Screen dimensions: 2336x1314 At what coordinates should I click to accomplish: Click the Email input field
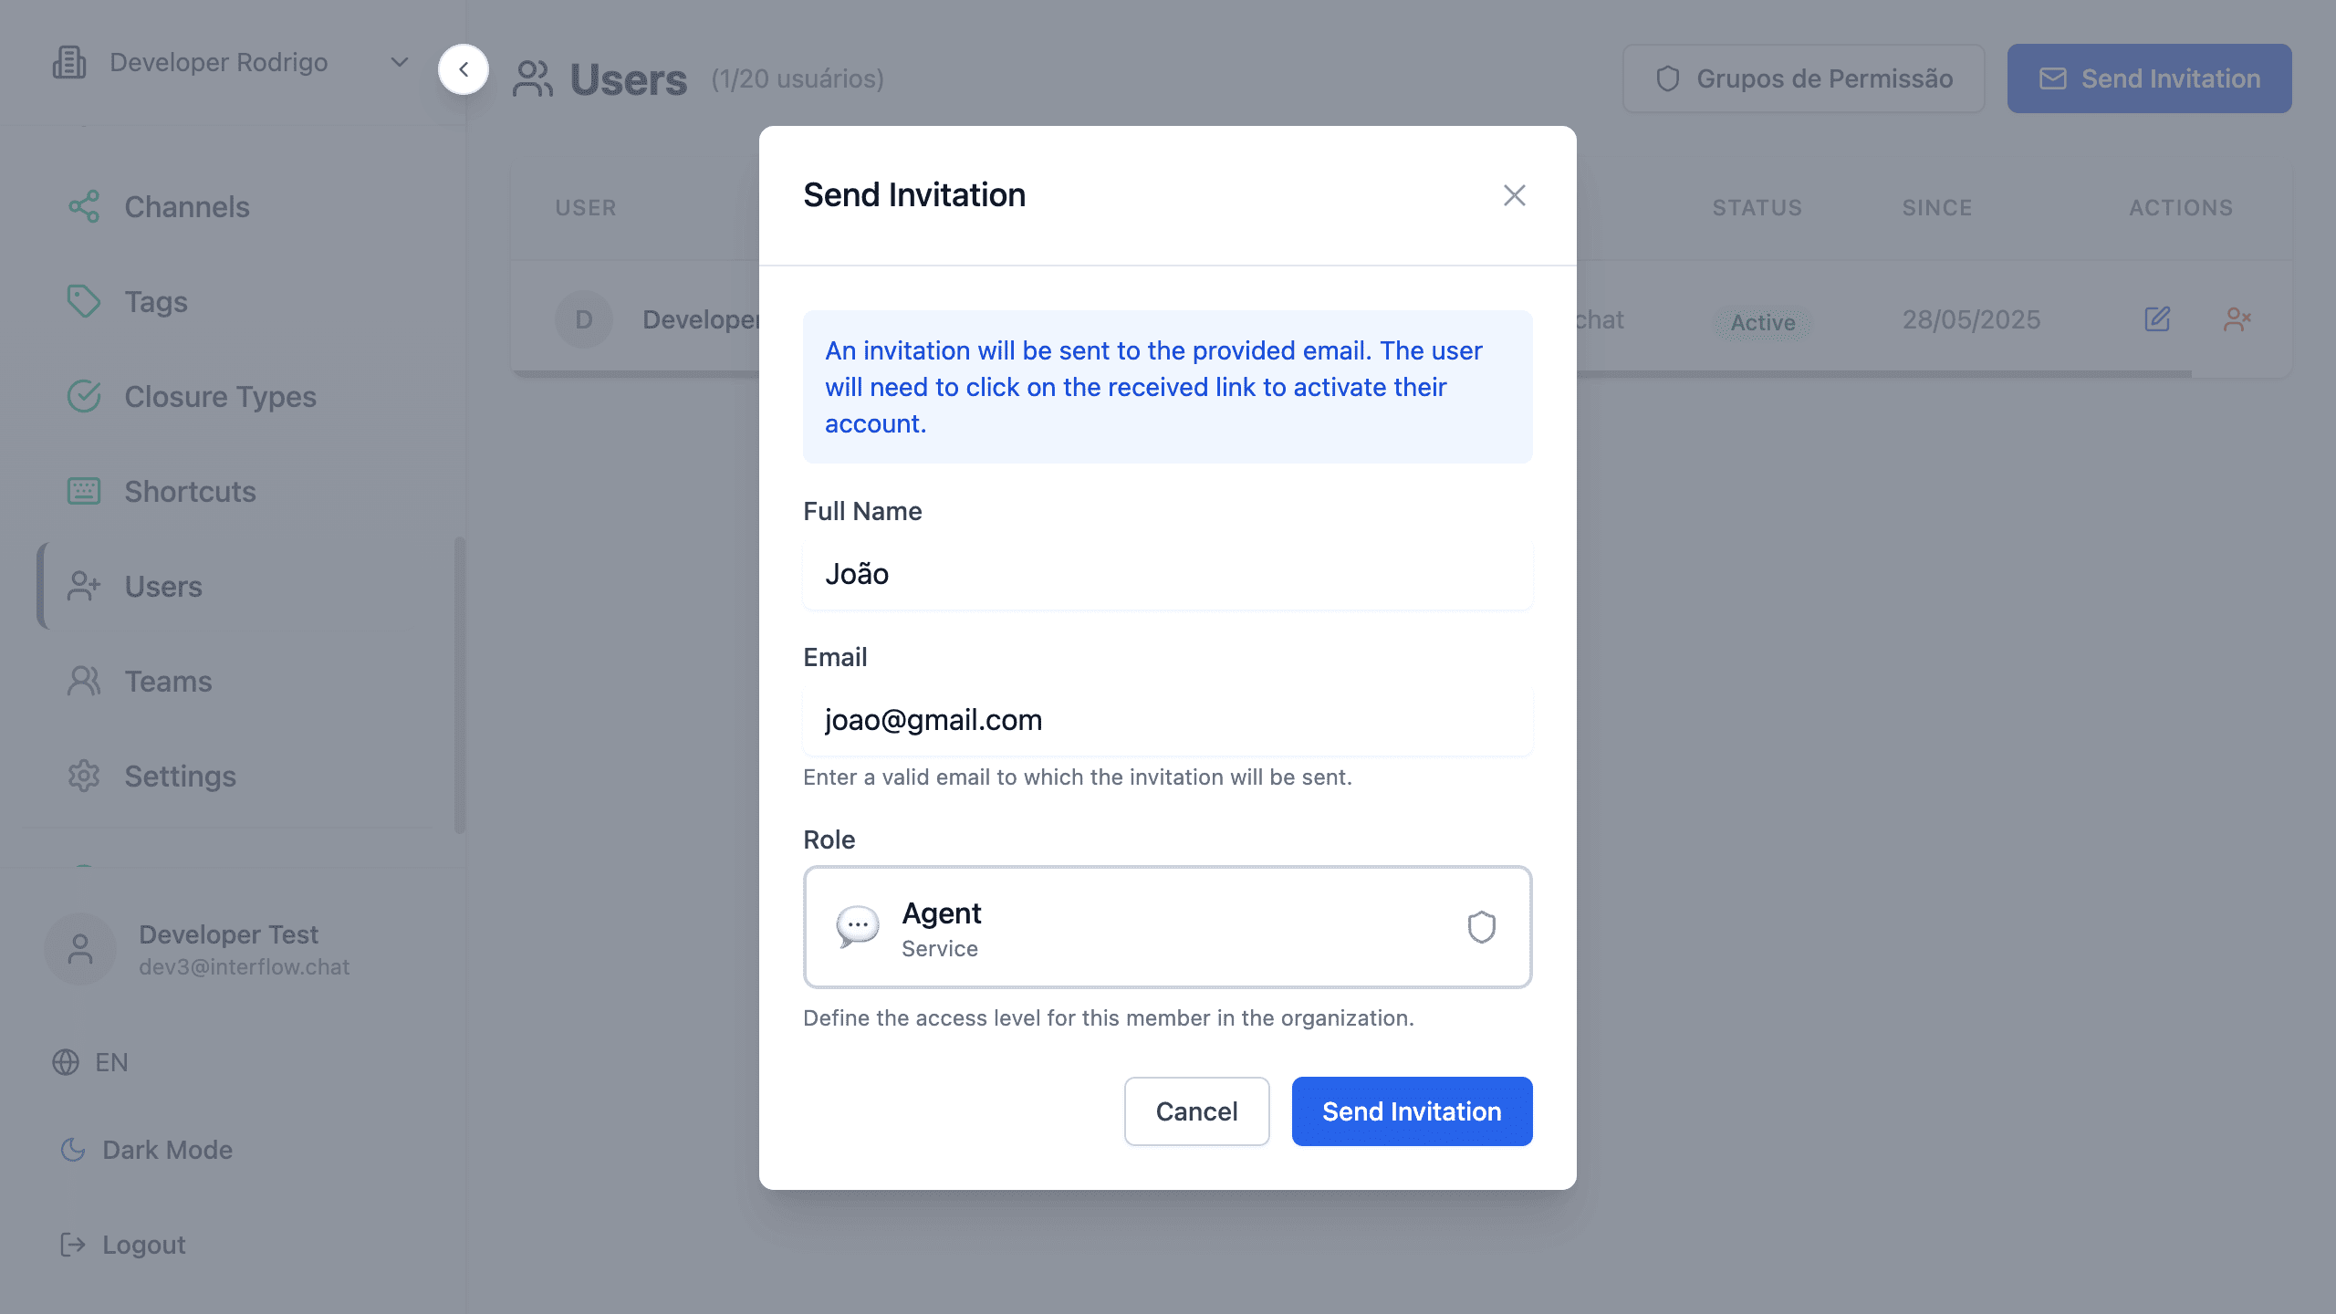(x=1166, y=720)
